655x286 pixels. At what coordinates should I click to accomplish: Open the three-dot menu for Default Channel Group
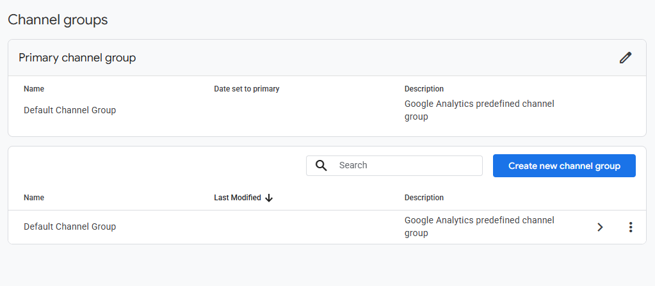click(631, 227)
